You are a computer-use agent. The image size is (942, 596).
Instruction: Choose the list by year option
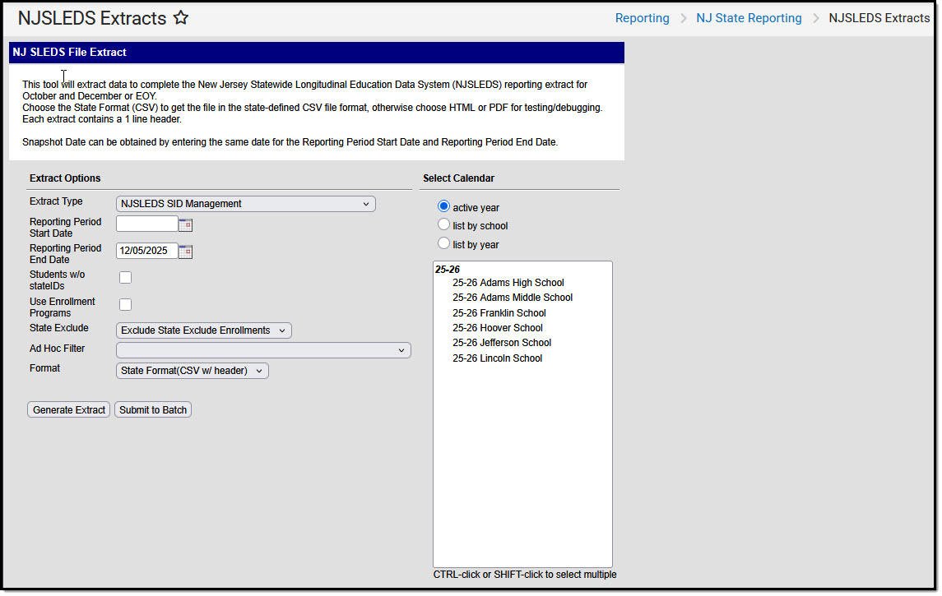pos(443,244)
